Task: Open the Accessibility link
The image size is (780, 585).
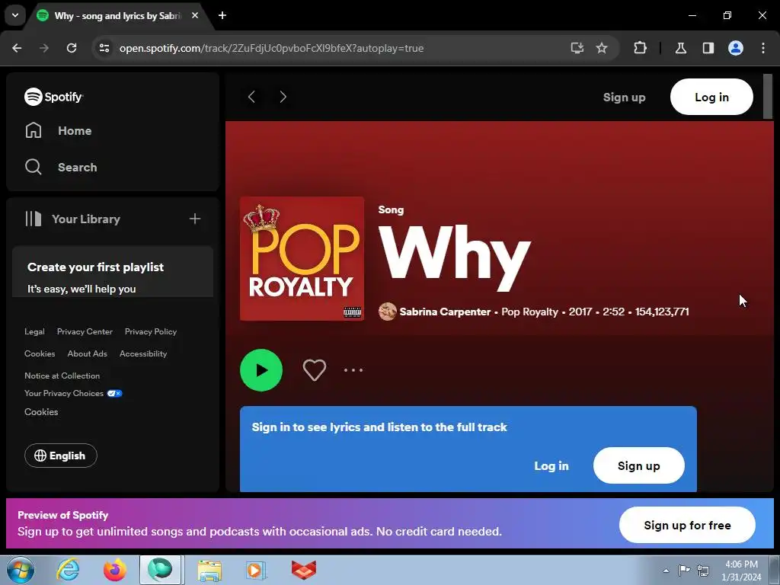Action: pos(143,353)
